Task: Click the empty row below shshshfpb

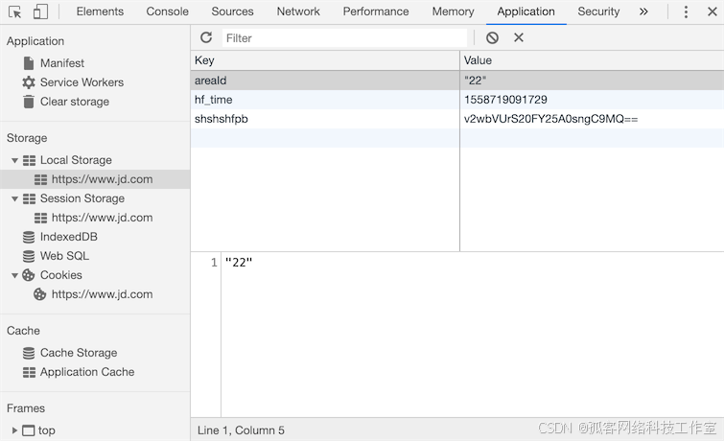Action: click(x=457, y=139)
